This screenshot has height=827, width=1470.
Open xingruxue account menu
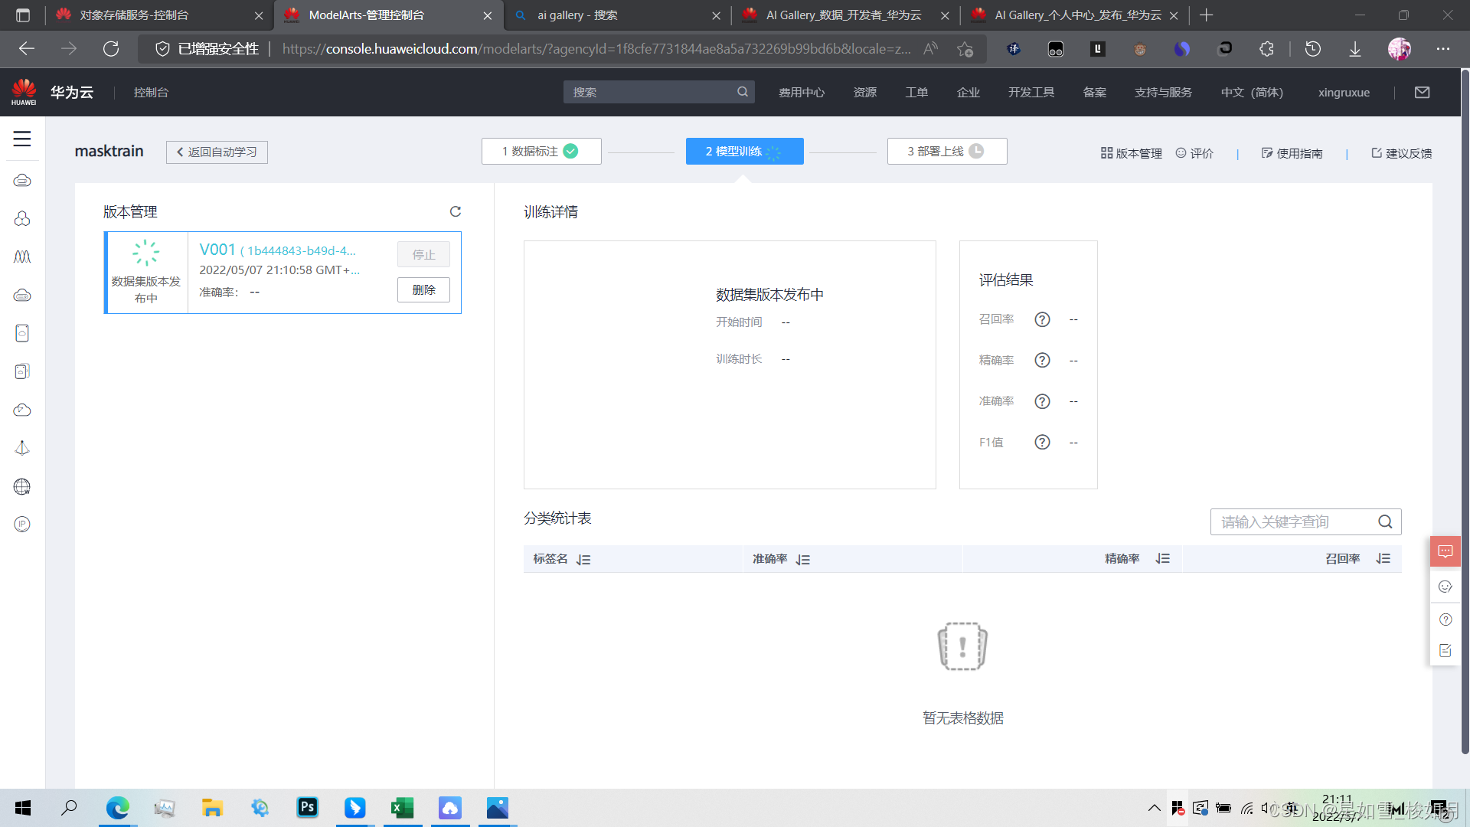click(x=1344, y=92)
